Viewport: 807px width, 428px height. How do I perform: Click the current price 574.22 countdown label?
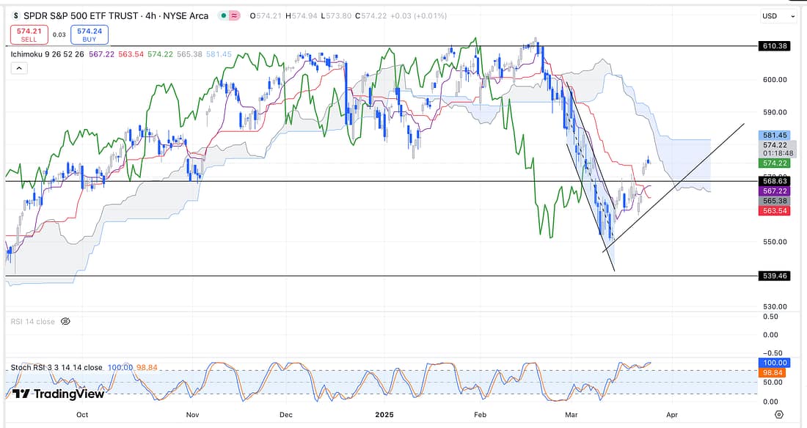[775, 150]
